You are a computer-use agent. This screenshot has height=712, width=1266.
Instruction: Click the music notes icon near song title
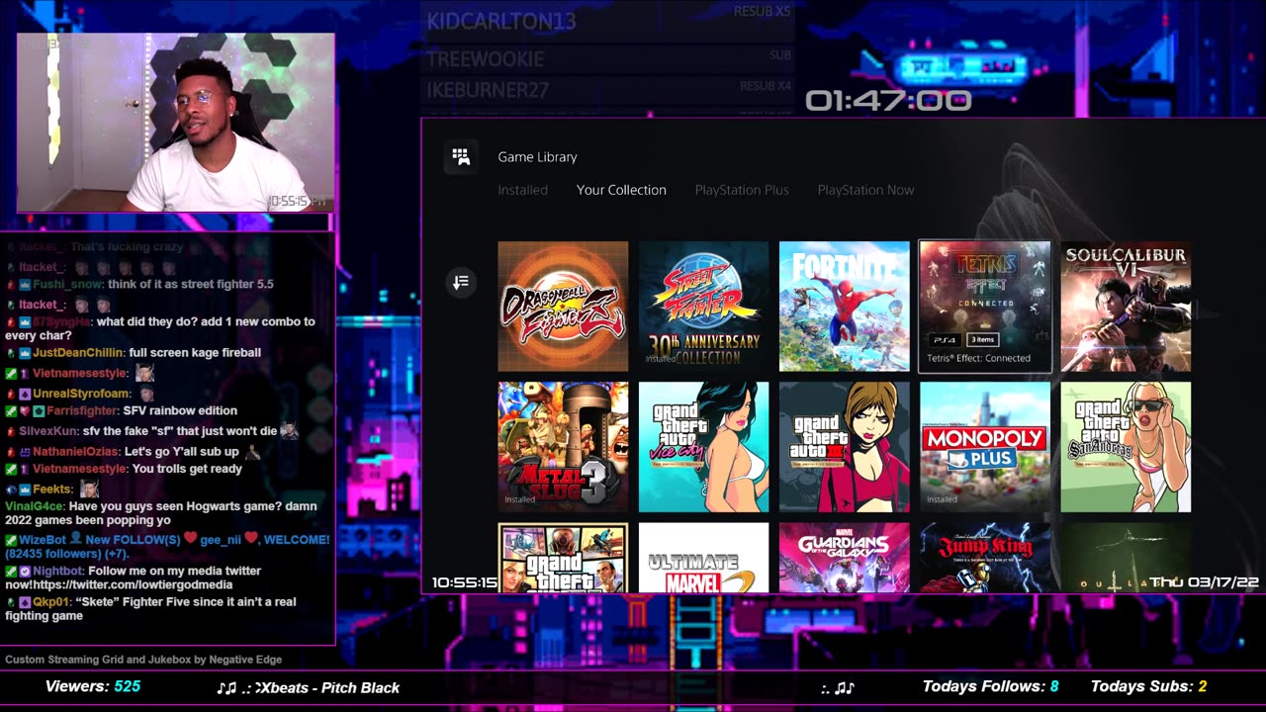click(x=226, y=687)
